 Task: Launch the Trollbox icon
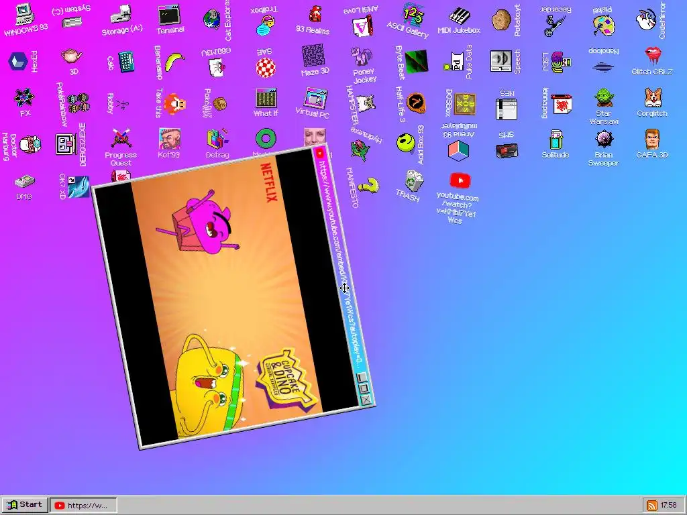[265, 25]
